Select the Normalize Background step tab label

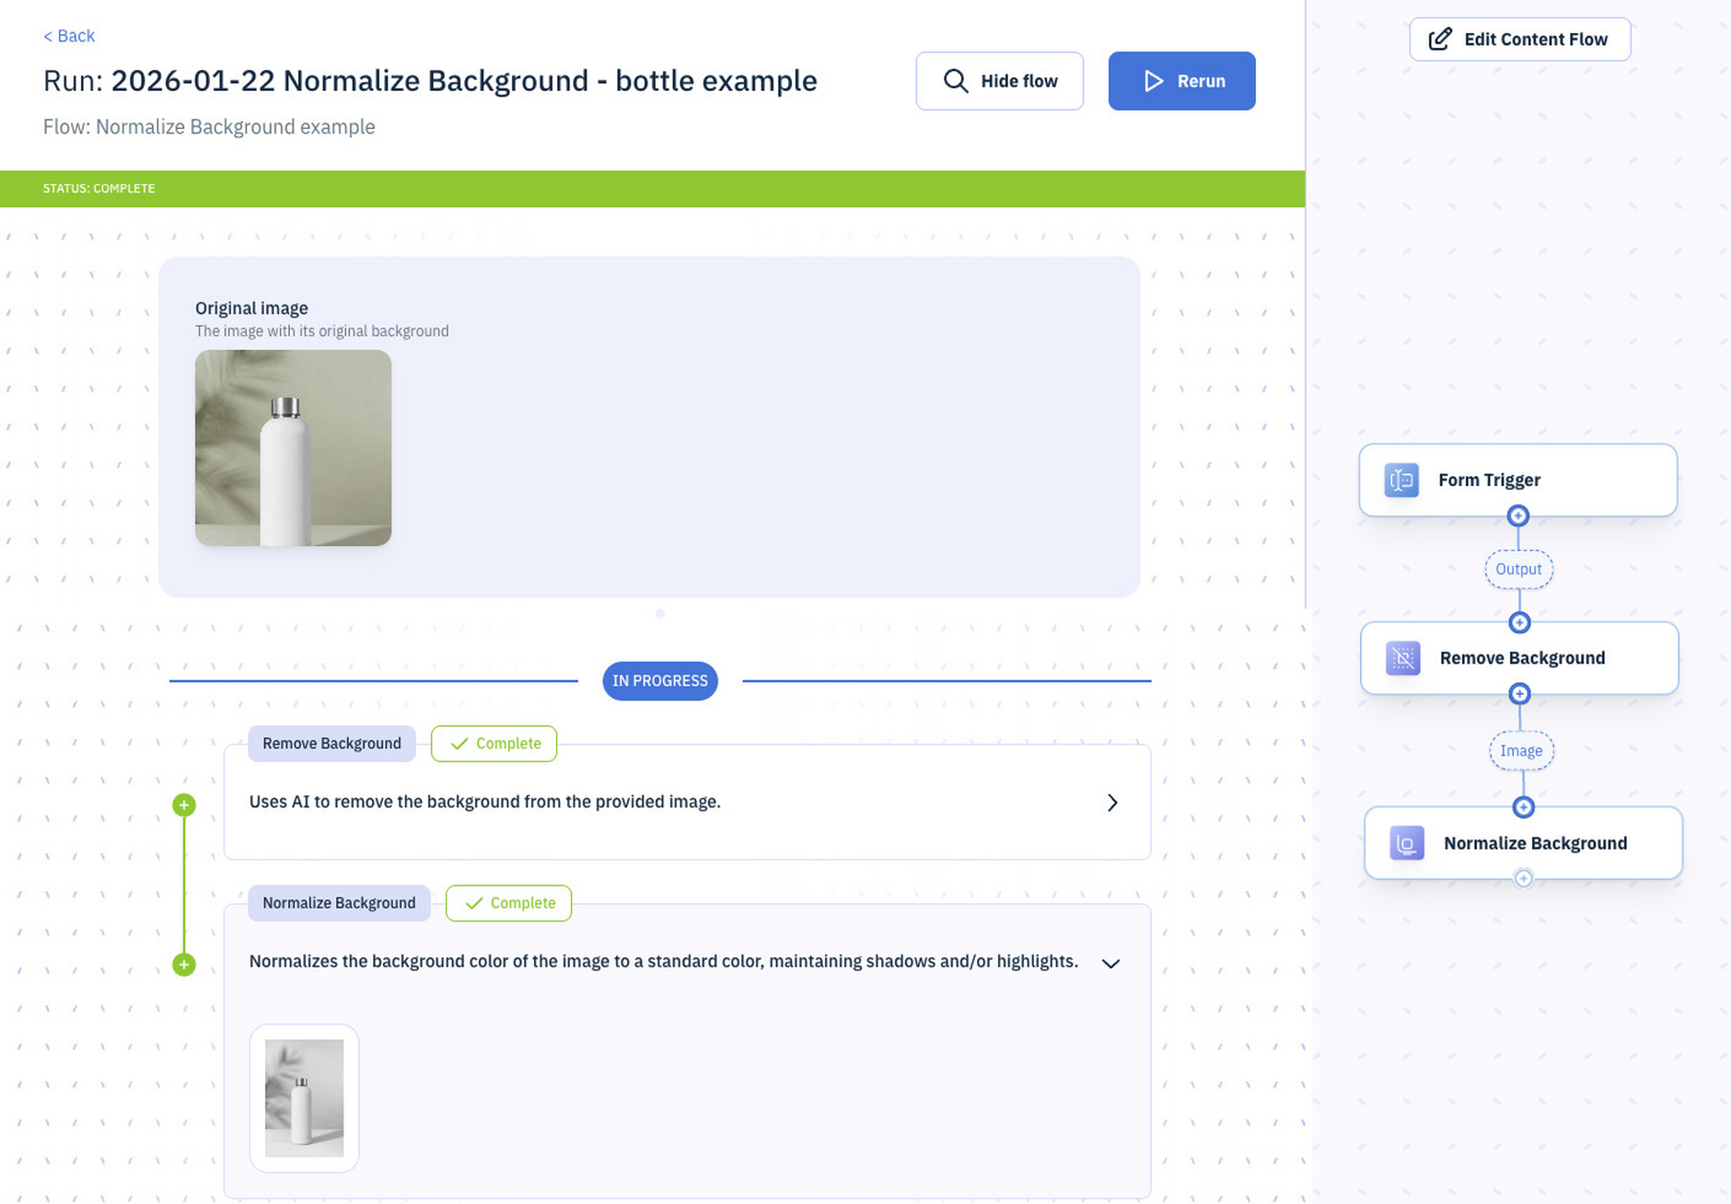(x=339, y=903)
